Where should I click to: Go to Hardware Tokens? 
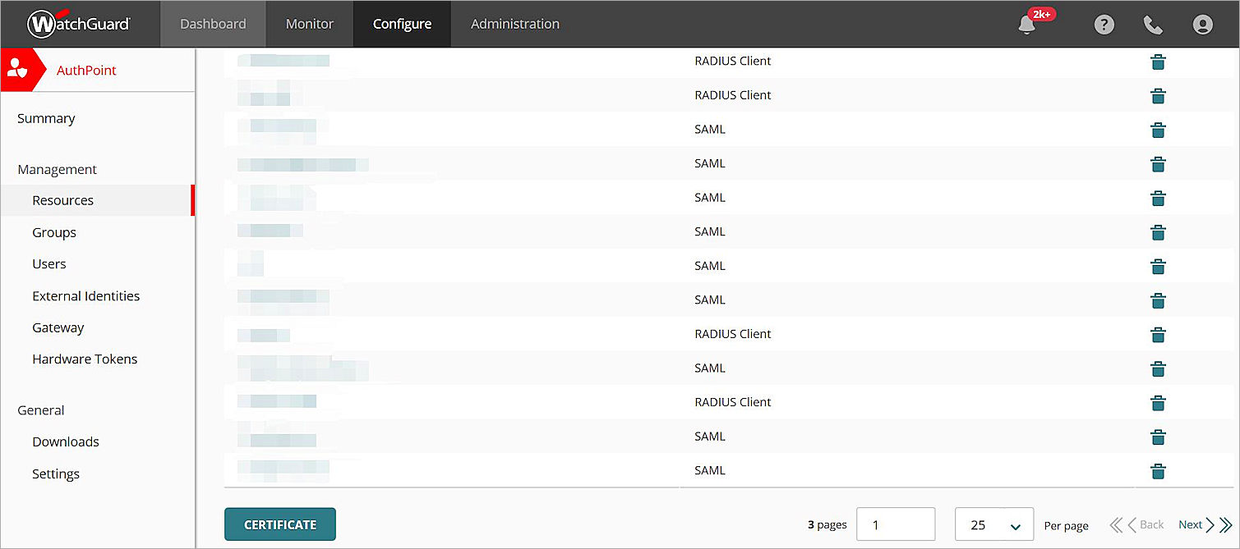(x=85, y=359)
